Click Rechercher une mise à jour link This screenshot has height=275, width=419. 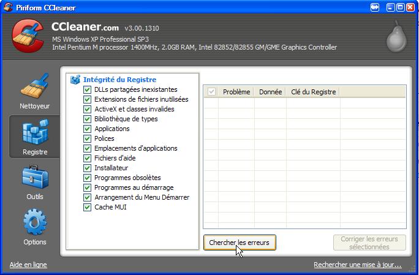coord(358,265)
